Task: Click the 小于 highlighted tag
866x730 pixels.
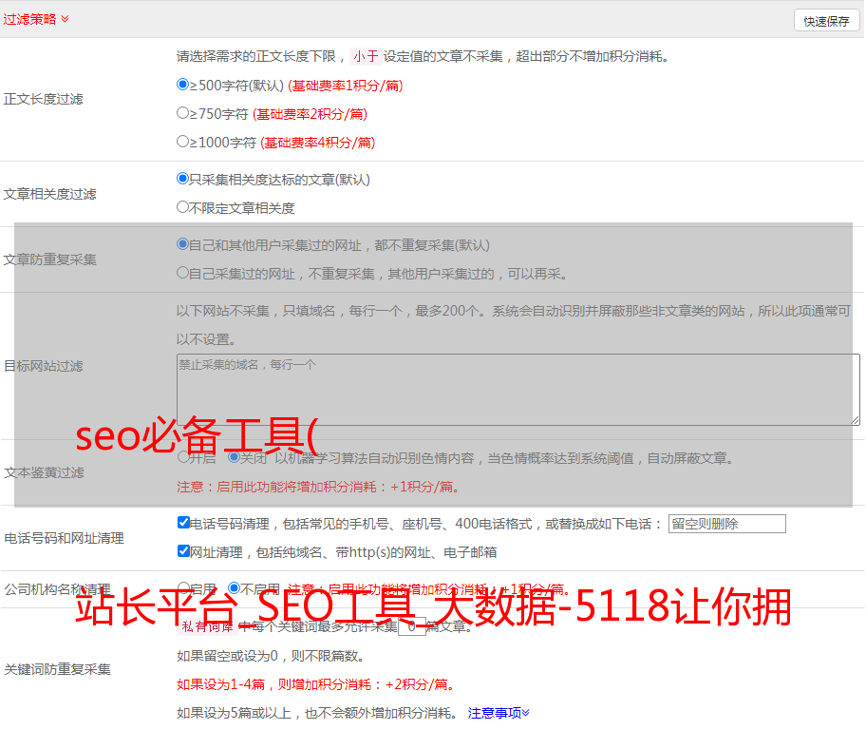Action: pos(366,56)
